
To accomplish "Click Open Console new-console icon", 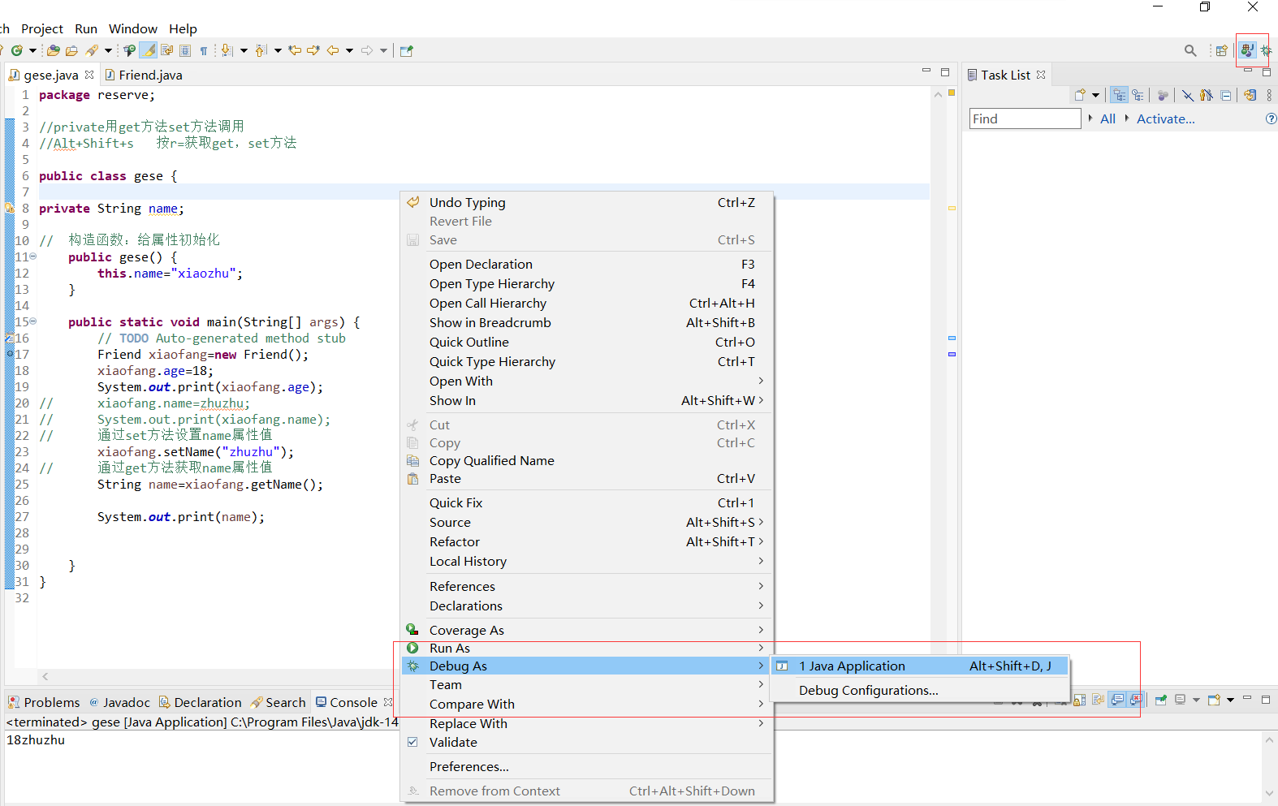I will (1214, 700).
